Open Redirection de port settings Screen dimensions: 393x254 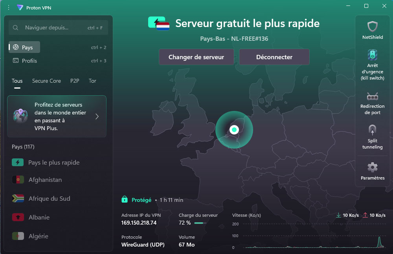[x=373, y=103]
